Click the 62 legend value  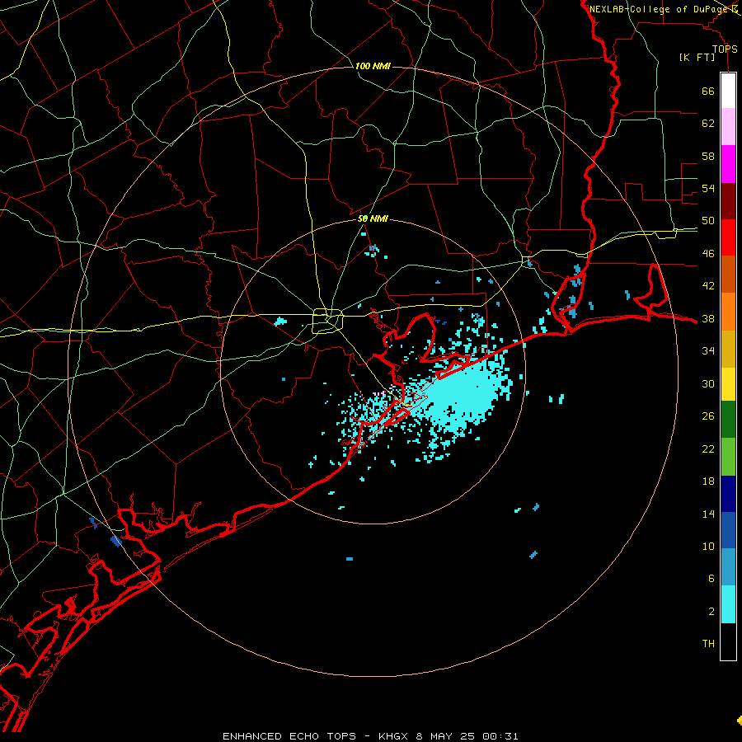click(x=708, y=124)
